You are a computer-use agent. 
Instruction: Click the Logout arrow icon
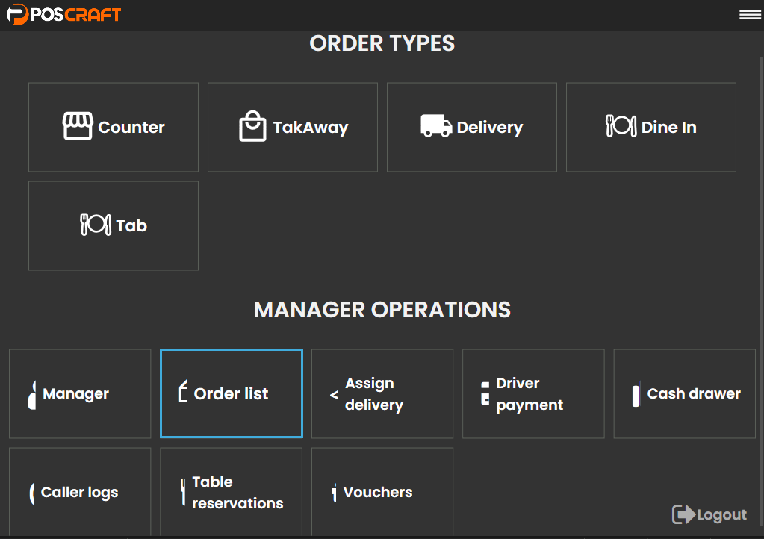click(683, 514)
